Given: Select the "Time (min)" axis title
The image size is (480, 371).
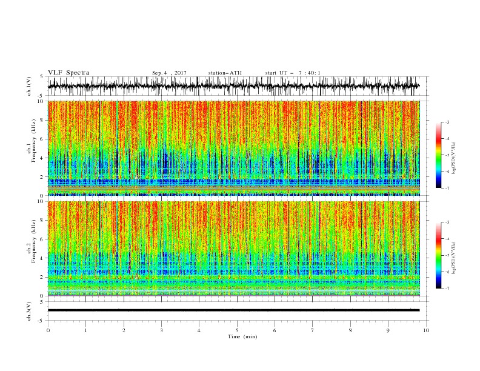Looking at the screenshot, I should click(x=242, y=336).
